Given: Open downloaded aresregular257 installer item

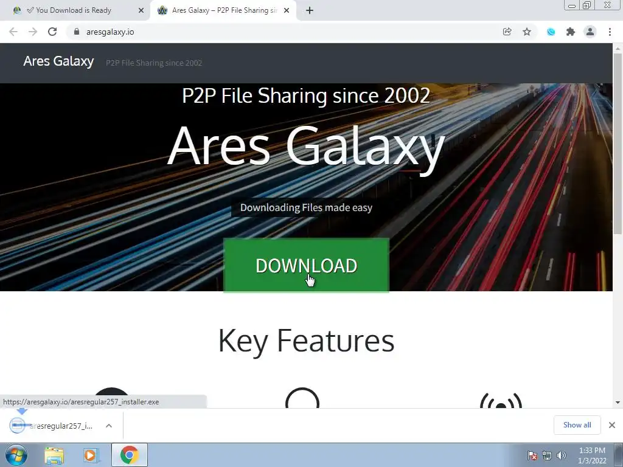Looking at the screenshot, I should click(x=52, y=426).
